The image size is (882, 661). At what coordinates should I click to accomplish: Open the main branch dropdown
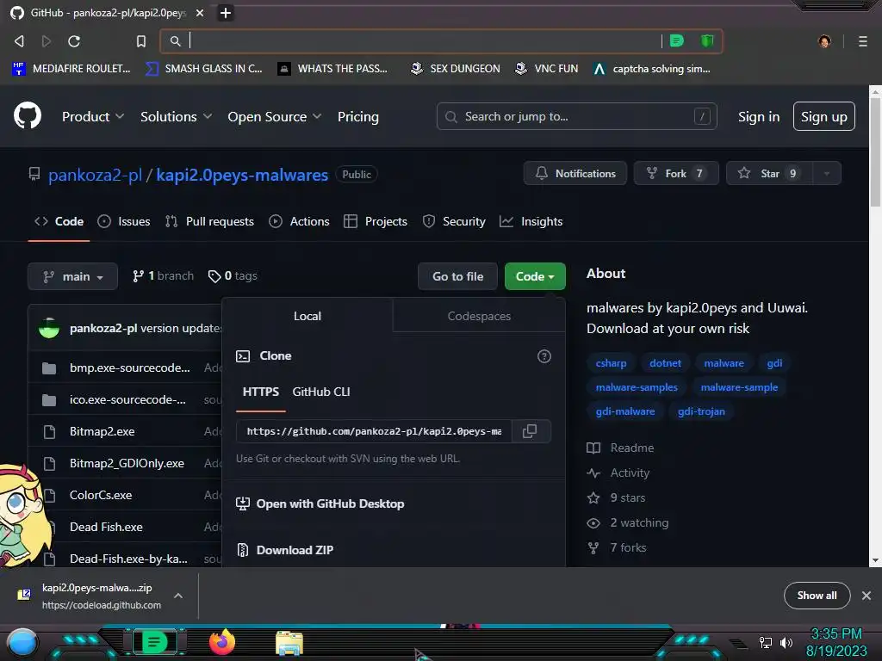coord(72,276)
